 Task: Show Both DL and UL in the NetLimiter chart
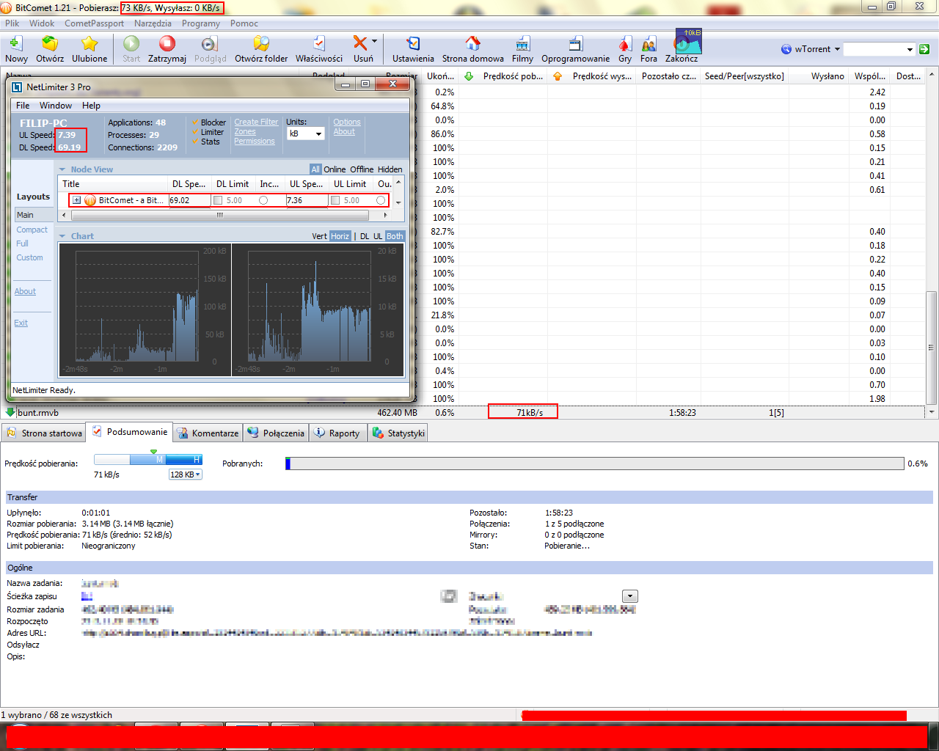pyautogui.click(x=395, y=236)
